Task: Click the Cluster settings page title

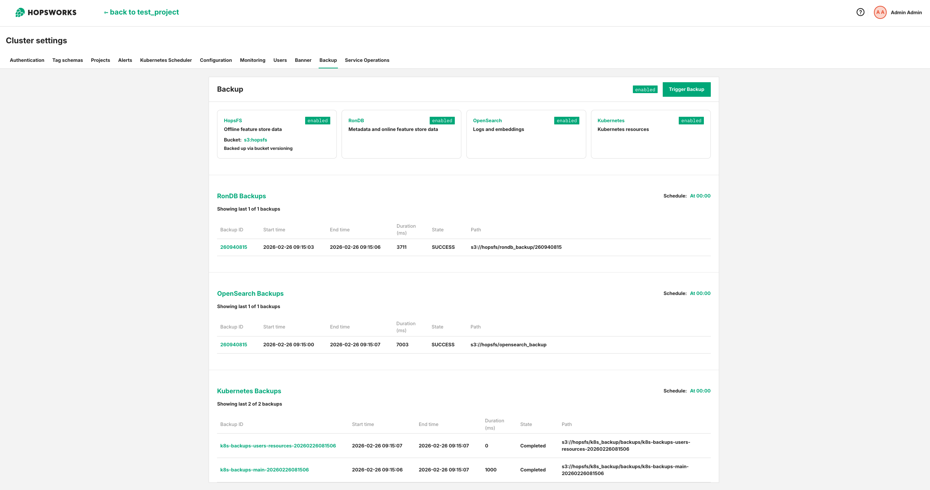Action: point(36,41)
